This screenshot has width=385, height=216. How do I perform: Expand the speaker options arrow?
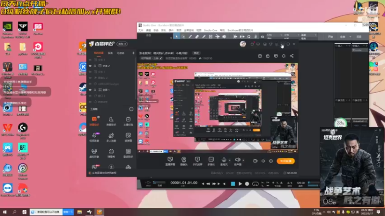click(x=244, y=160)
